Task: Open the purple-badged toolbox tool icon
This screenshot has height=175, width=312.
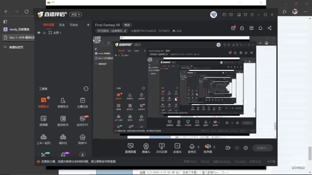Action: 63,154
